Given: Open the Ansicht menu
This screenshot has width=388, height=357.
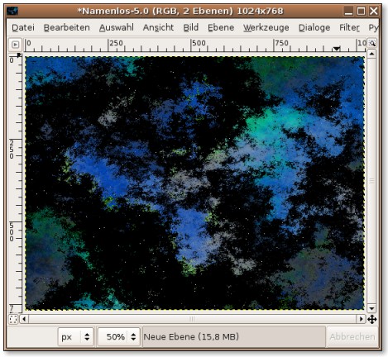Looking at the screenshot, I should click(x=158, y=27).
